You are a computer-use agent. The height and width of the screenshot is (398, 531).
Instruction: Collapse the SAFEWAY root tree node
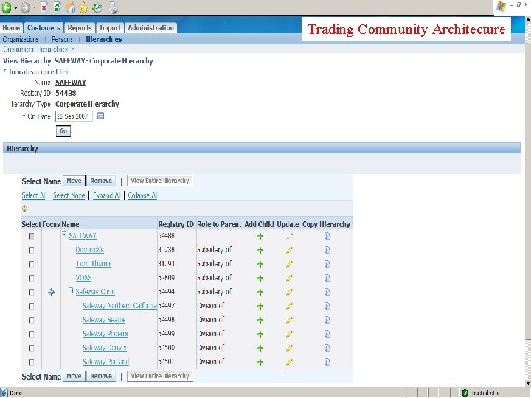[64, 234]
